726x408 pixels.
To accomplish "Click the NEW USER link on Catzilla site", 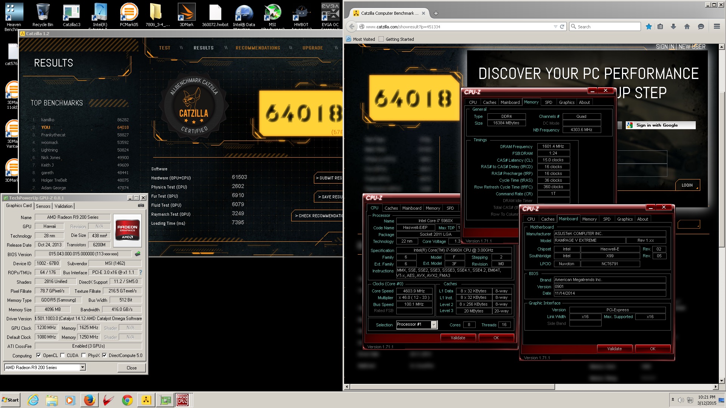I will (692, 46).
